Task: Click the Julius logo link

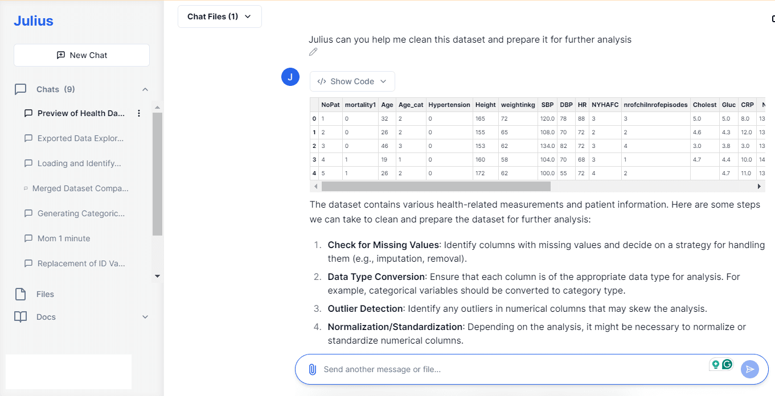Action: 34,21
